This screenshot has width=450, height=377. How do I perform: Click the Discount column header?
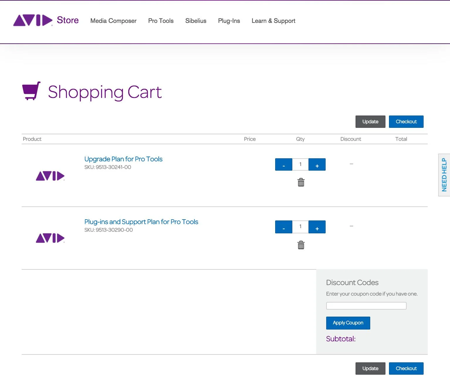pyautogui.click(x=351, y=139)
